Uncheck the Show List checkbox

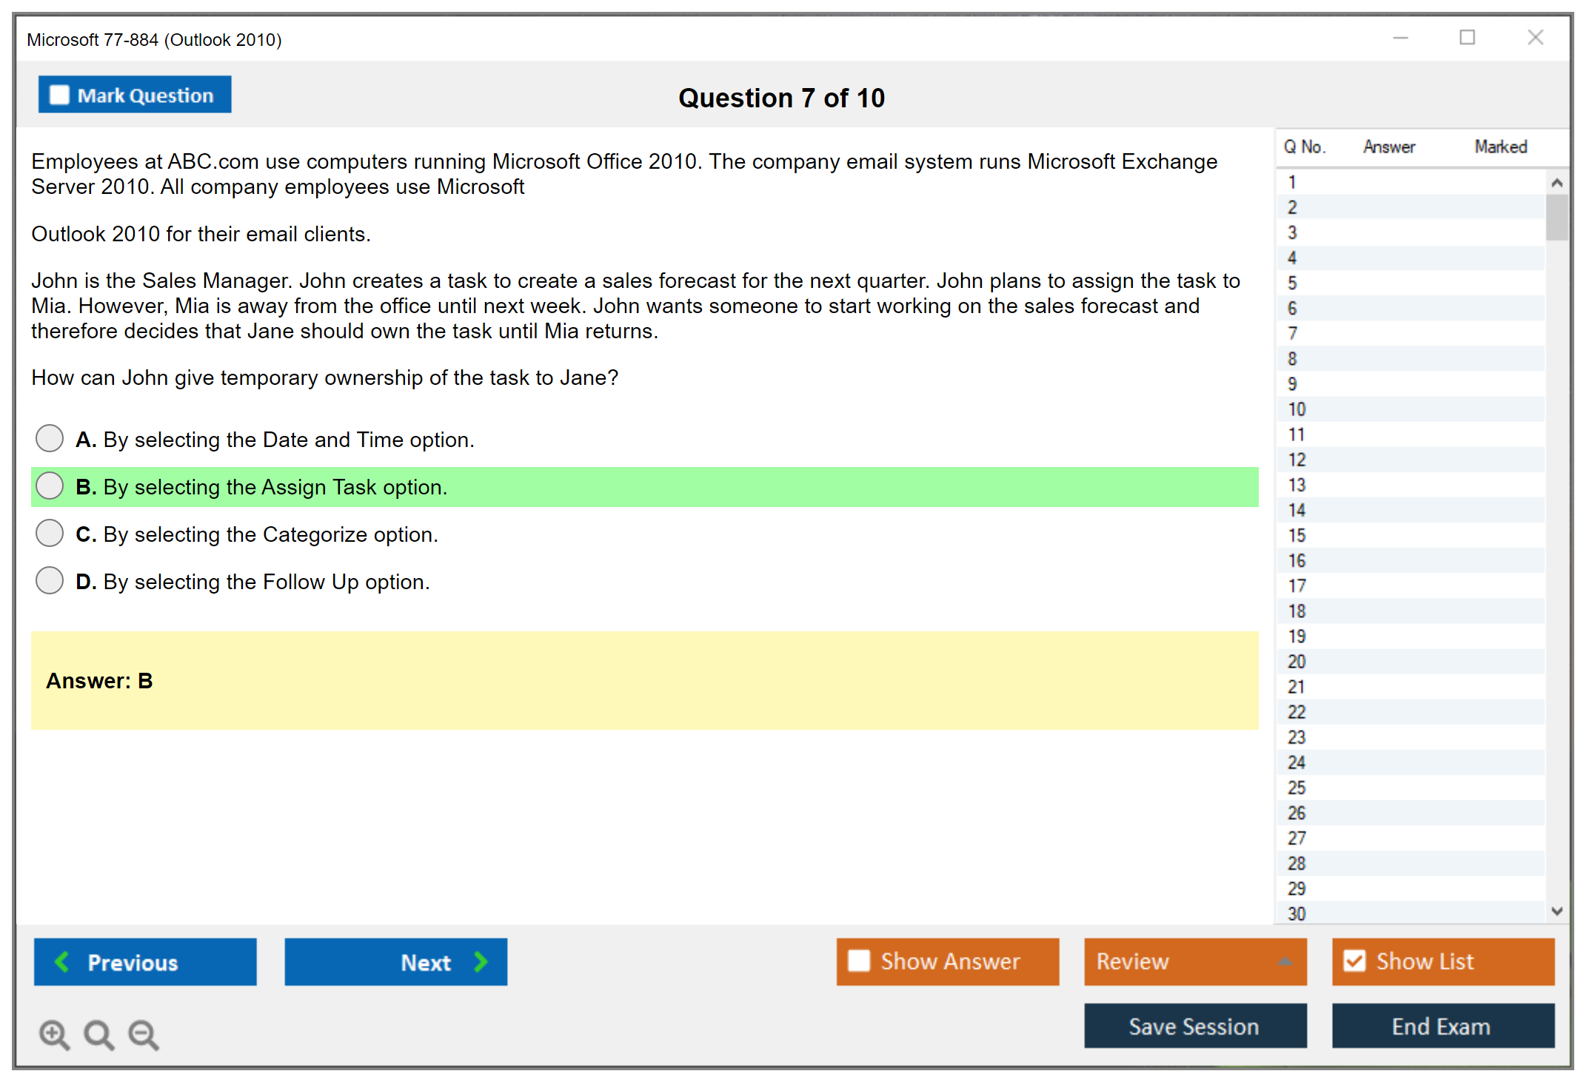tap(1354, 961)
